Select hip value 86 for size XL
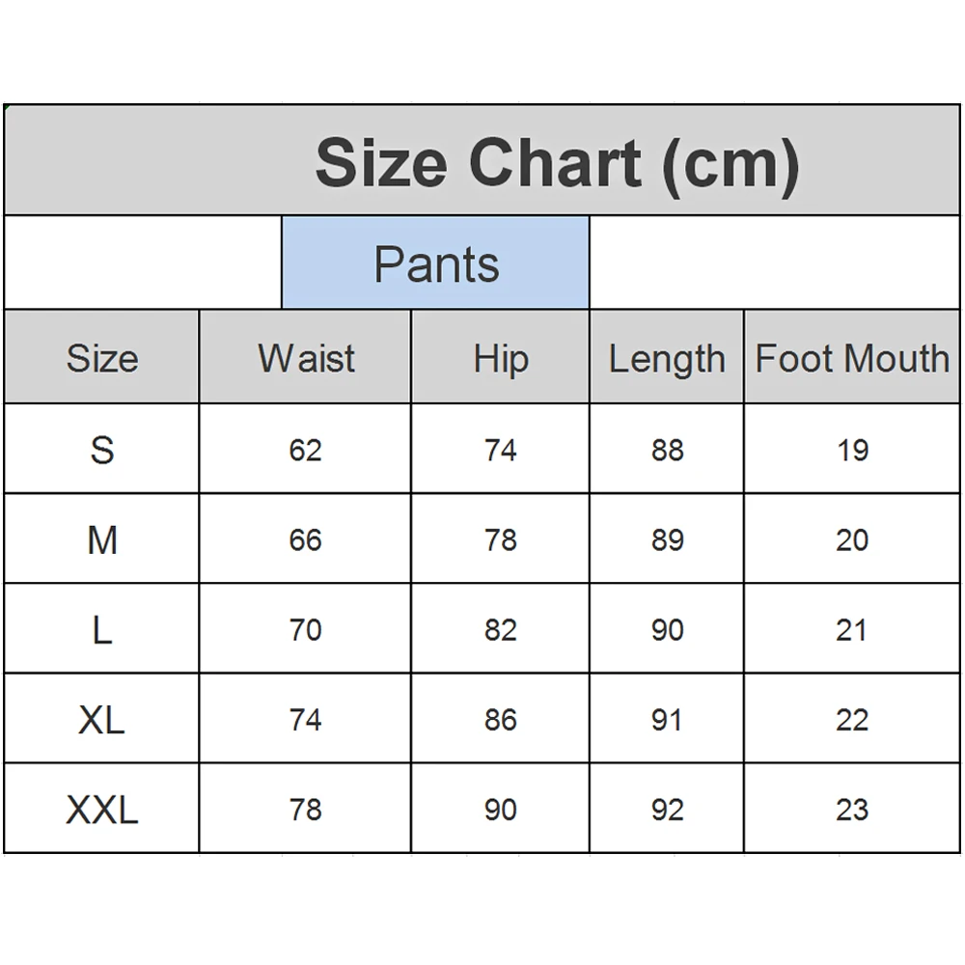The height and width of the screenshot is (965, 965). point(501,720)
